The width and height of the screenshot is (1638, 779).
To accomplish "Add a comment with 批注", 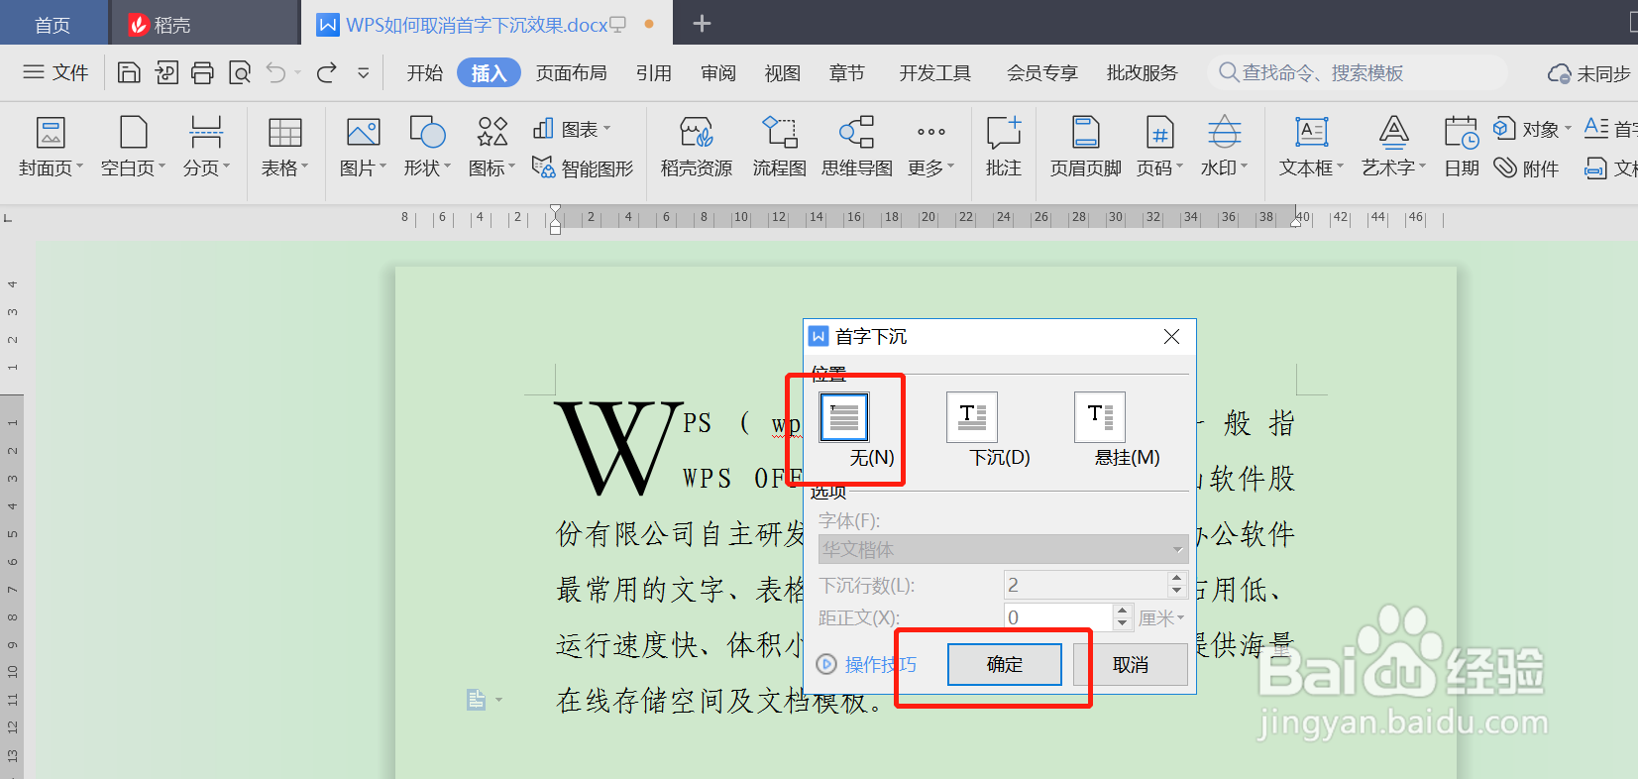I will point(1004,147).
